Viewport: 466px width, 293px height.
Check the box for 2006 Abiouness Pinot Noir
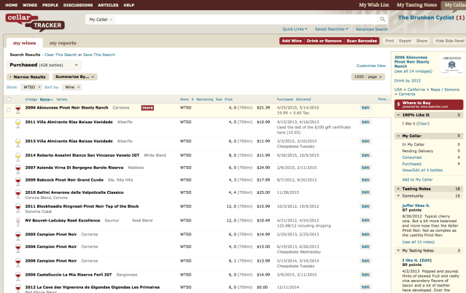9,109
